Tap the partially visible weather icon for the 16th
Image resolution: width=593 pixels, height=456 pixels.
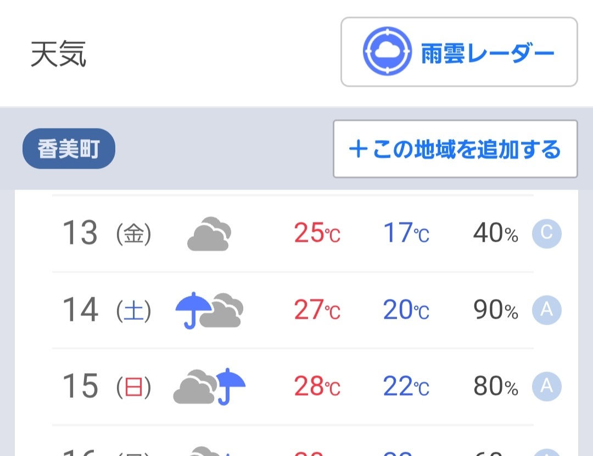pyautogui.click(x=209, y=451)
